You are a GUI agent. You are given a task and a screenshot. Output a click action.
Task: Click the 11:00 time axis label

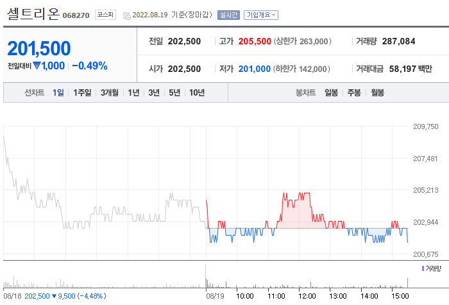[276, 296]
